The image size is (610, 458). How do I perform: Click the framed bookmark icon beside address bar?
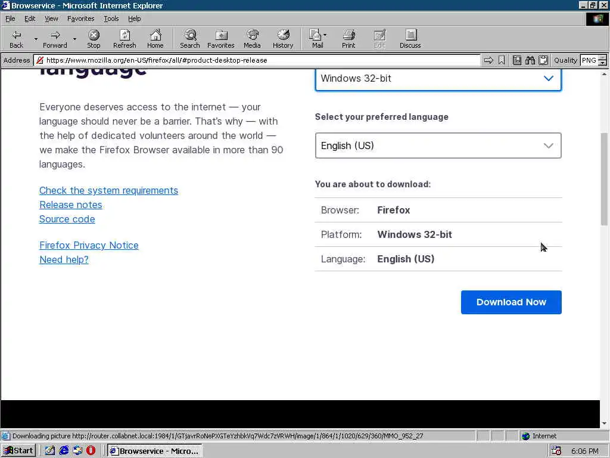point(517,60)
